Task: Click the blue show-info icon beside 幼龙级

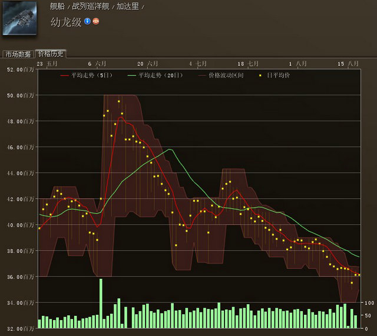Action: point(87,21)
